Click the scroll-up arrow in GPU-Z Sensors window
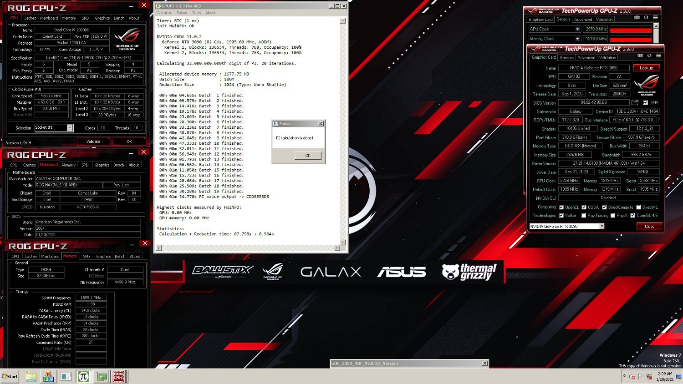The width and height of the screenshot is (683, 384). tap(656, 26)
